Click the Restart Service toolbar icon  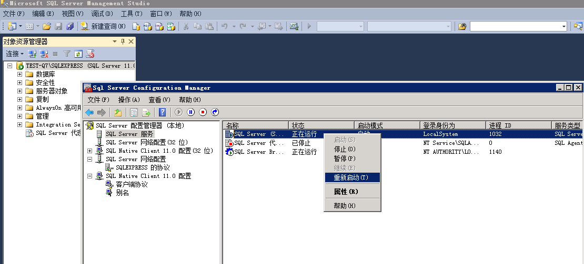[x=215, y=112]
